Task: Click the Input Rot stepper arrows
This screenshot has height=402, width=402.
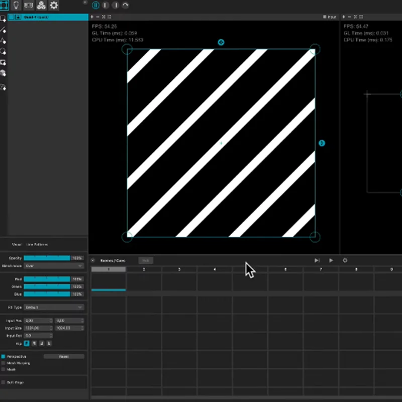Action: 51,336
